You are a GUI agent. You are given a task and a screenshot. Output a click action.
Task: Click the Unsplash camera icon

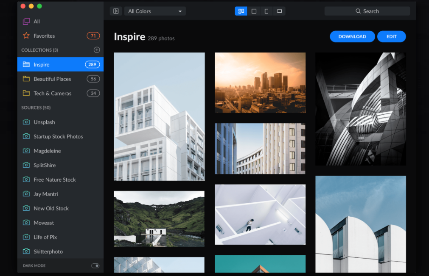click(x=26, y=122)
